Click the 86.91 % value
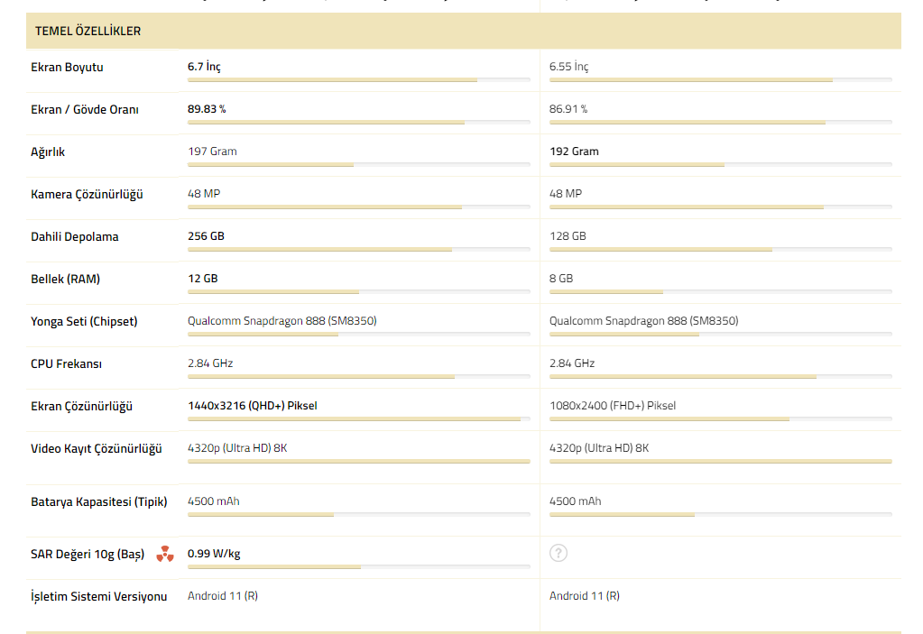Image resolution: width=923 pixels, height=634 pixels. tap(568, 109)
